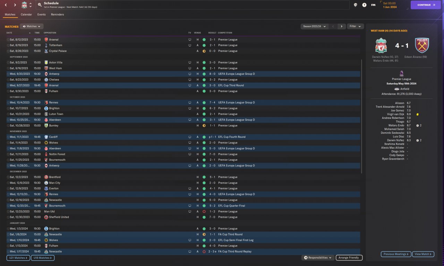
Task: Toggle the marker on the Wed, 10/4/2023 row
Action: 8,103
